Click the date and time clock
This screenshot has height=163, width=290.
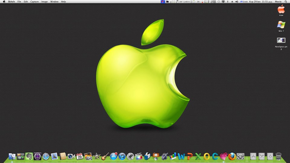click(261, 2)
